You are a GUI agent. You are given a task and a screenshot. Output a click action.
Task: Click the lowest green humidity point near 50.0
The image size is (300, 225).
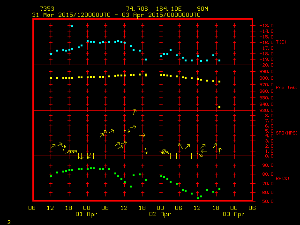pos(198,198)
